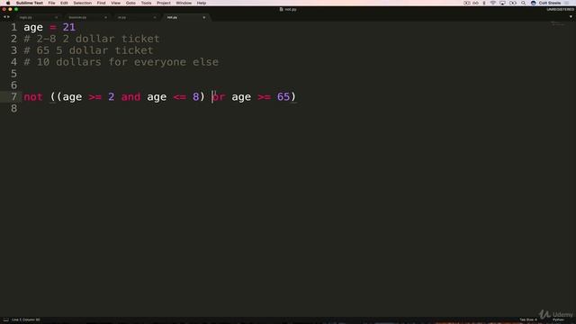
Task: Click the 'and' keyword on line 7
Action: coord(130,97)
